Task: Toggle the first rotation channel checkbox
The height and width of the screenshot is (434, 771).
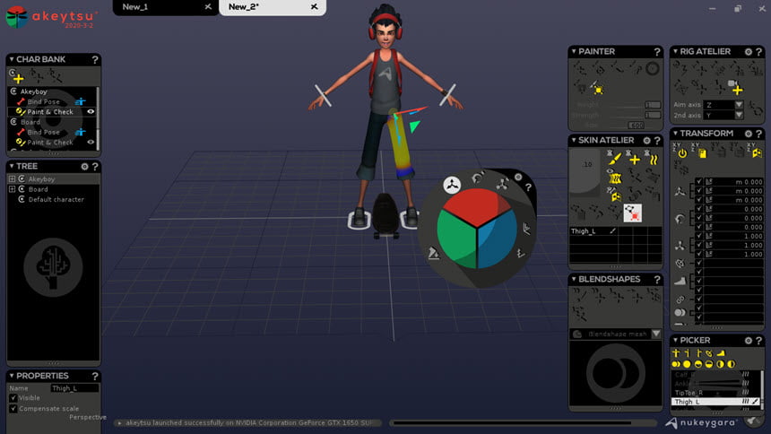Action: coord(698,209)
